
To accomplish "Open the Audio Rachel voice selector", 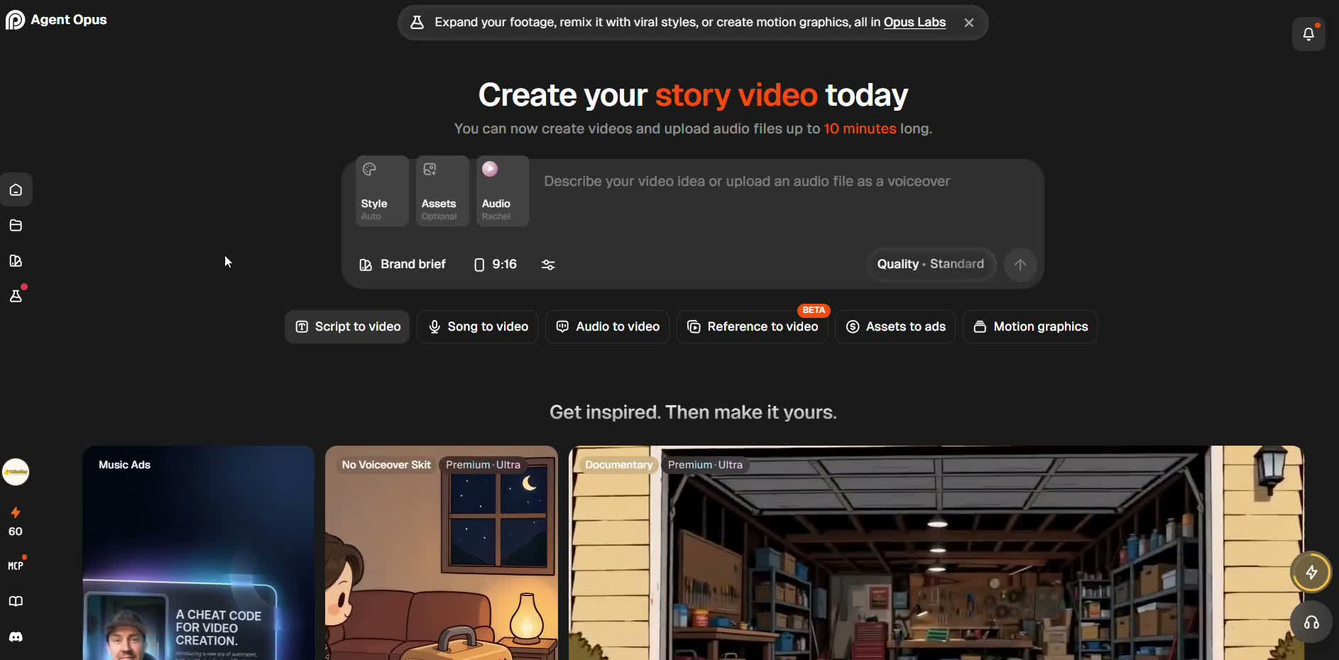I will click(503, 191).
